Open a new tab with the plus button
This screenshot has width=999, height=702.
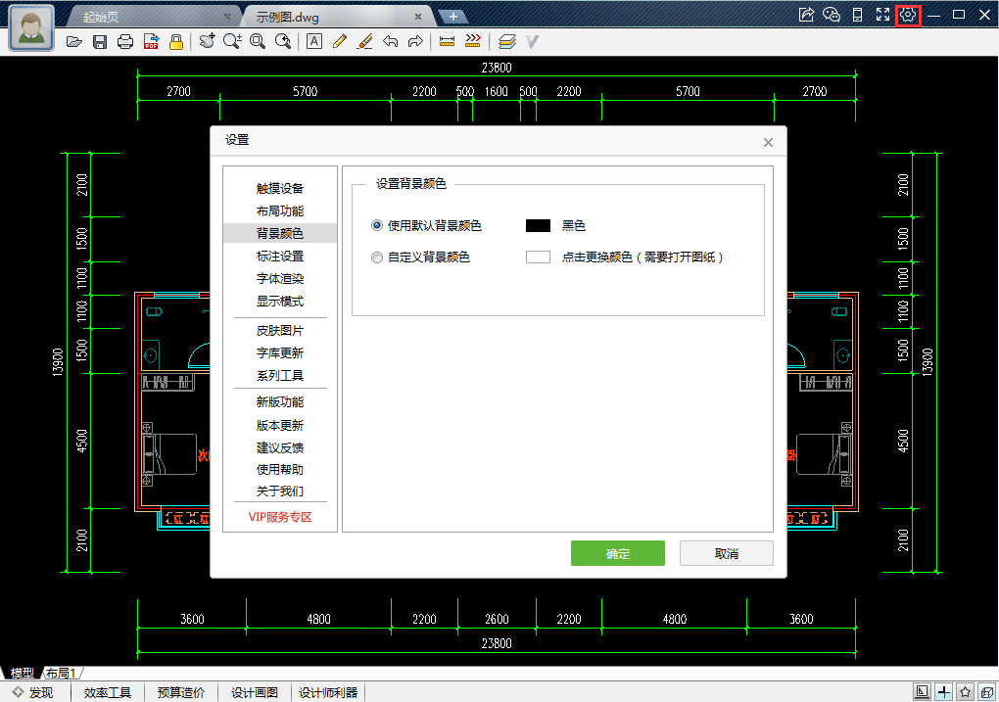click(453, 17)
